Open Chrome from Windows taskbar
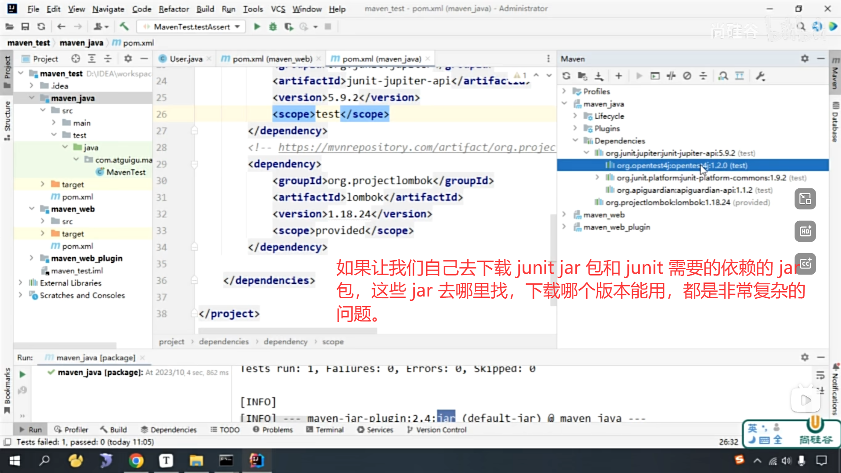841x473 pixels. click(x=136, y=461)
